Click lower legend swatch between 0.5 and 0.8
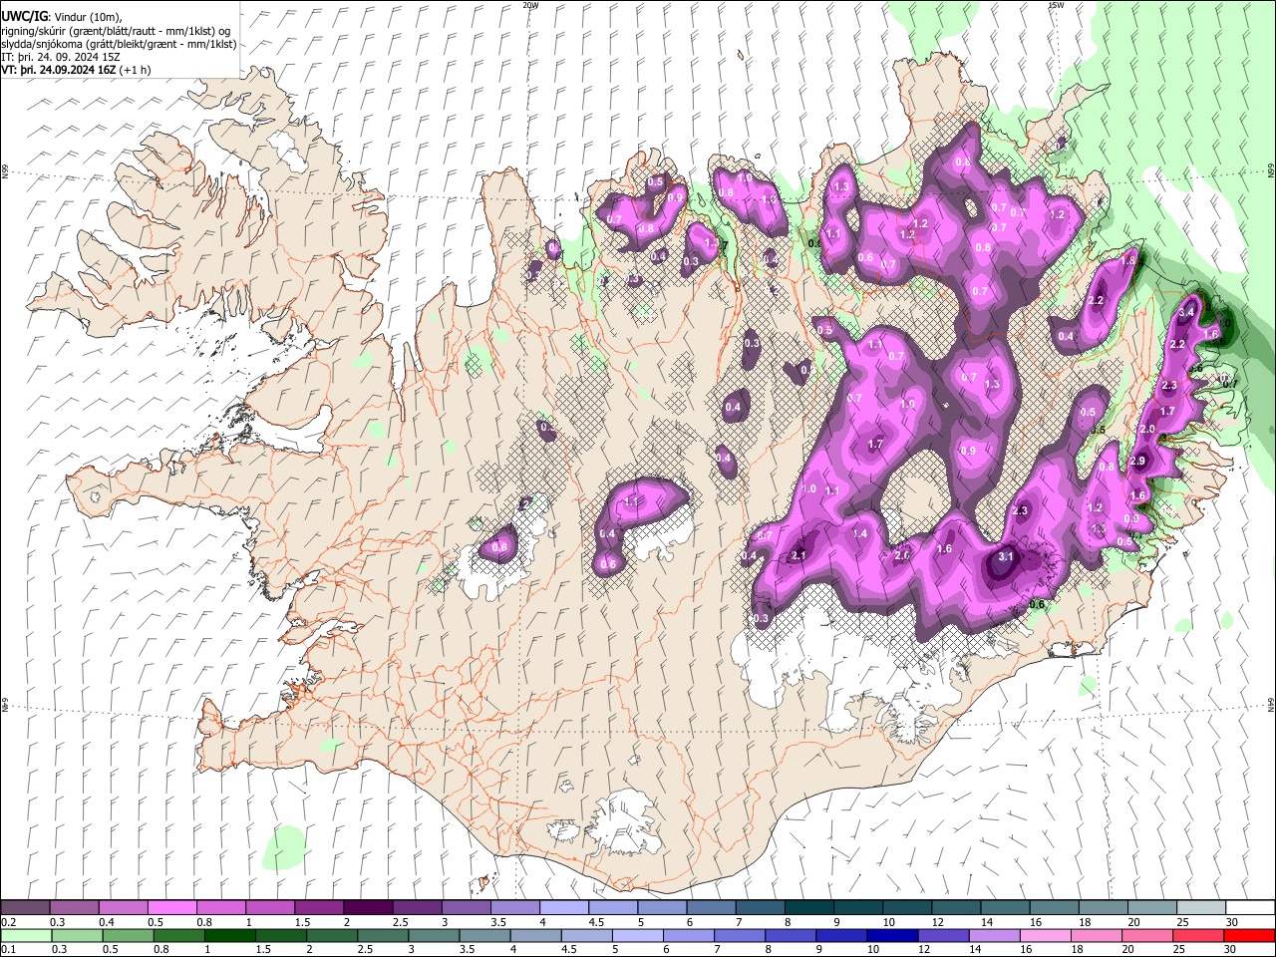This screenshot has height=957, width=1276. (129, 936)
